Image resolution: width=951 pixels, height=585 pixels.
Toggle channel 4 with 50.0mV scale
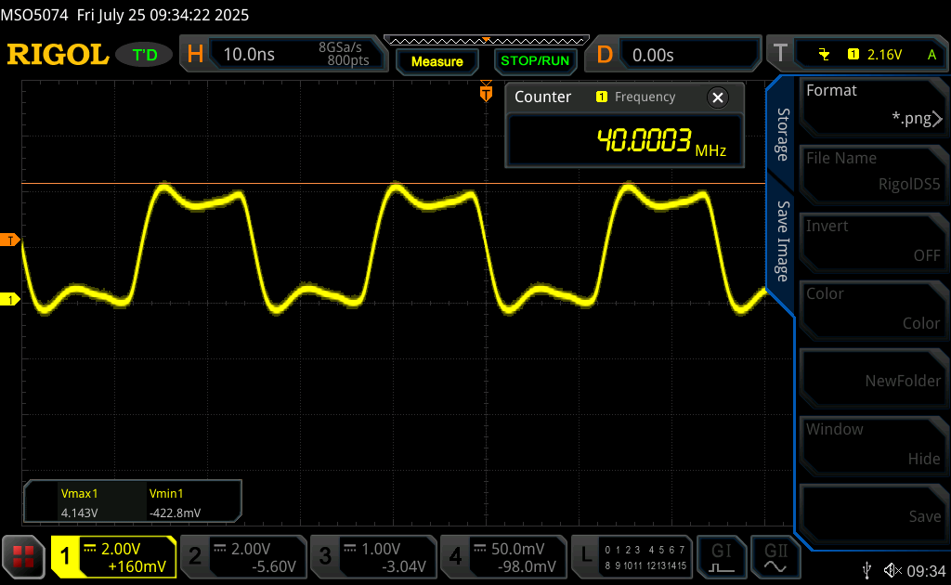pyautogui.click(x=503, y=556)
